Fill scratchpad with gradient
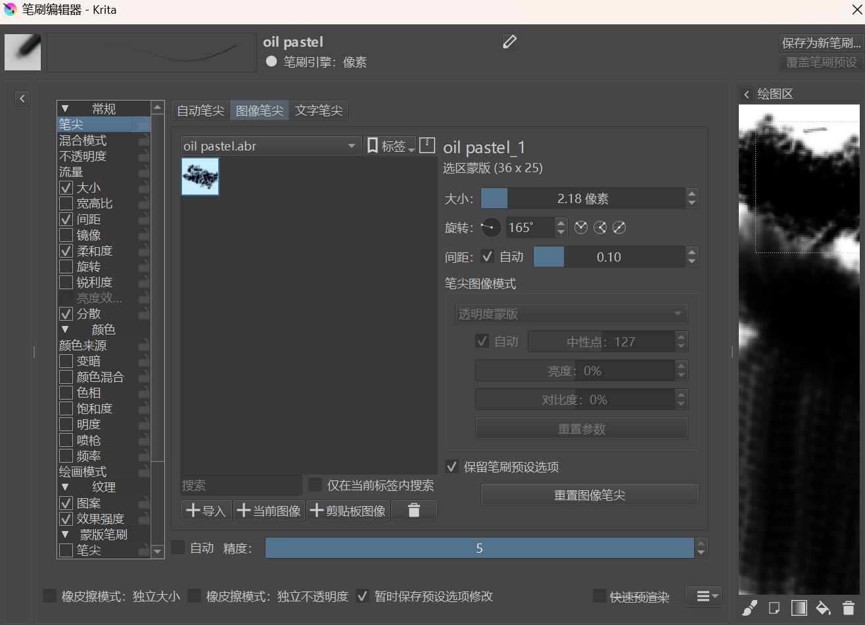 [799, 608]
